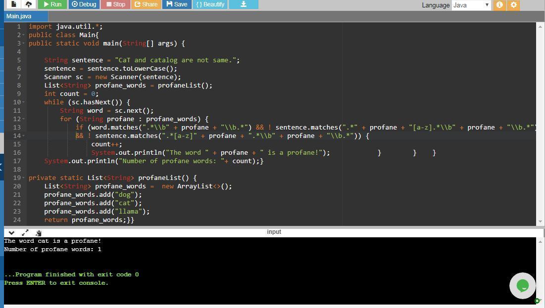Screen dimensions: 545x308
Task: Open editor settings gear icon
Action: click(514, 5)
